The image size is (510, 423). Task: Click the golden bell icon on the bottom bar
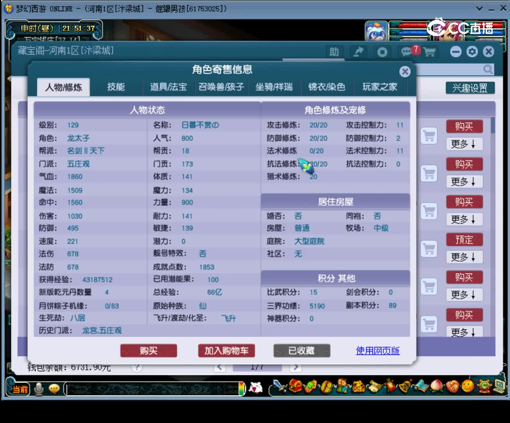point(405,386)
